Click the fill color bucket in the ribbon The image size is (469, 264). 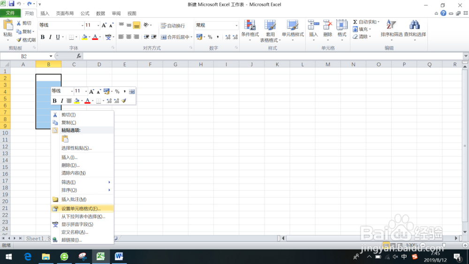[84, 37]
